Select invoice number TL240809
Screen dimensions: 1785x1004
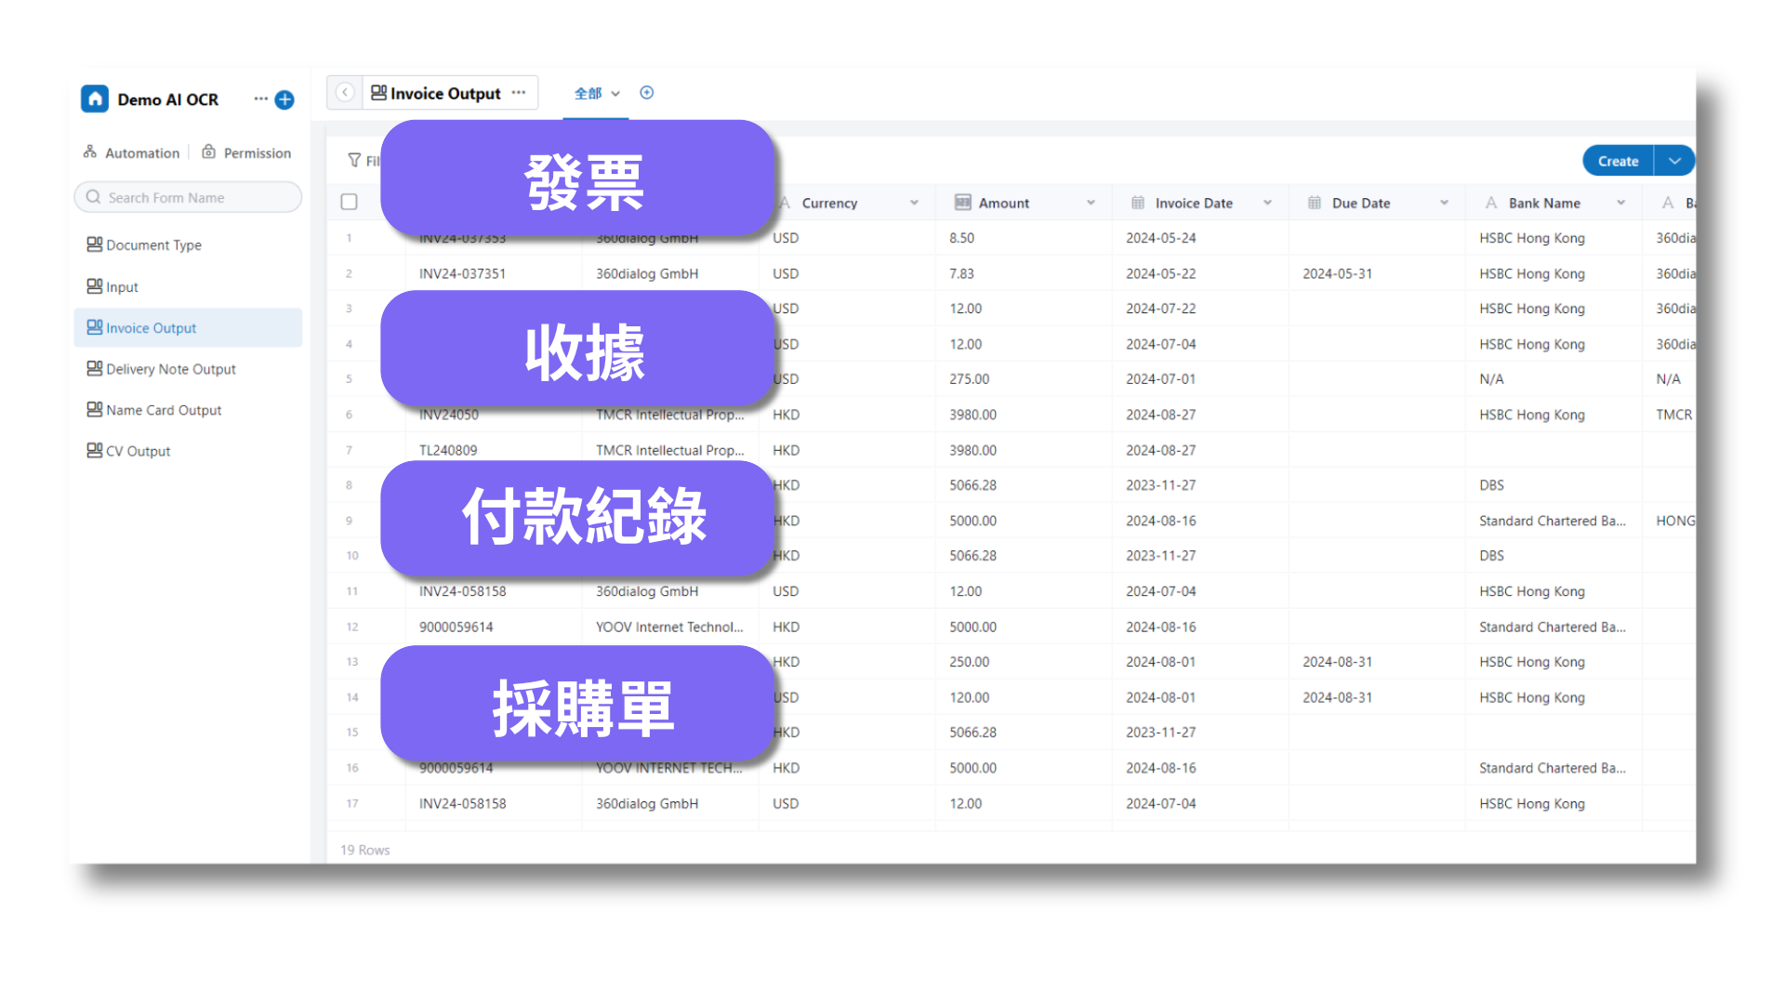[448, 450]
